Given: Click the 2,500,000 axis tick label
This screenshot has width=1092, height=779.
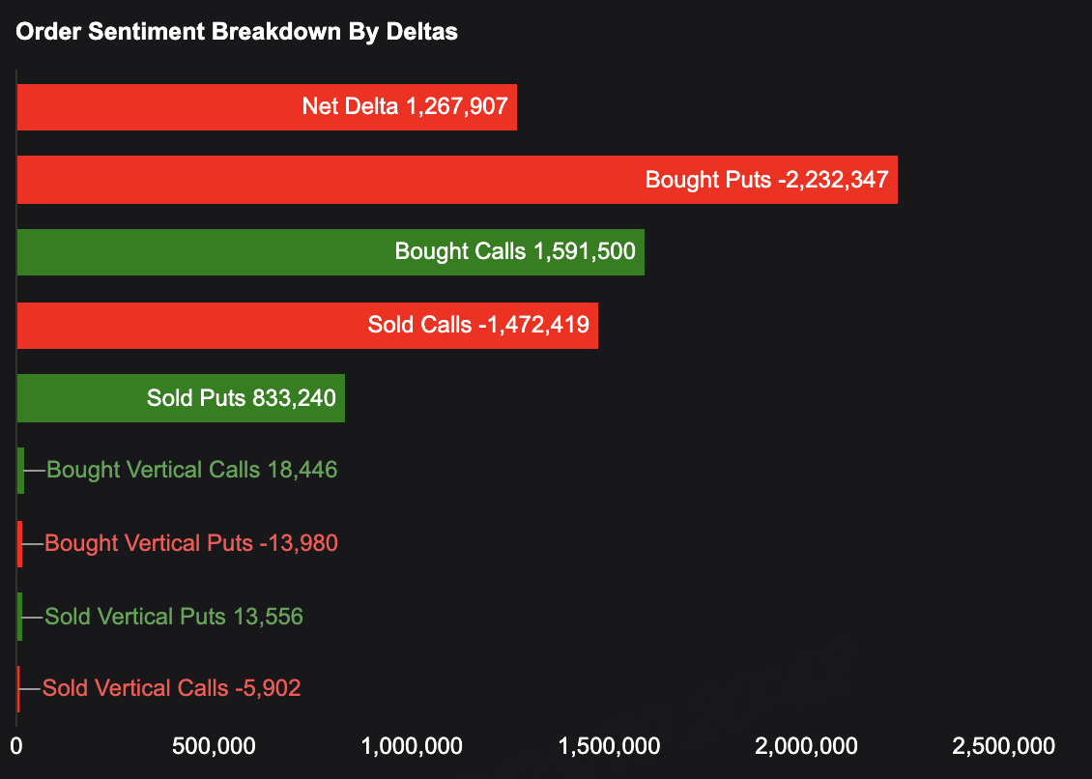Looking at the screenshot, I should (x=1004, y=746).
